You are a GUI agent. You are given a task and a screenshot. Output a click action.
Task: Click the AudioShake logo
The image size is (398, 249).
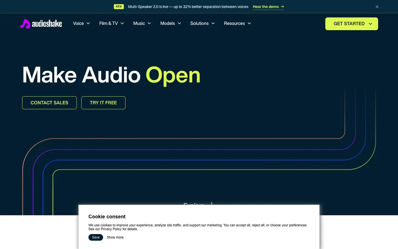(x=41, y=24)
